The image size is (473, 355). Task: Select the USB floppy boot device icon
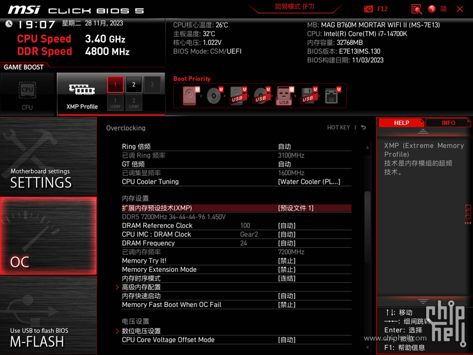308,96
